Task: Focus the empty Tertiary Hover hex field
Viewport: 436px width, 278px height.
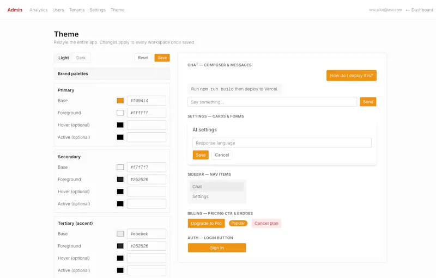Action: 147,258
